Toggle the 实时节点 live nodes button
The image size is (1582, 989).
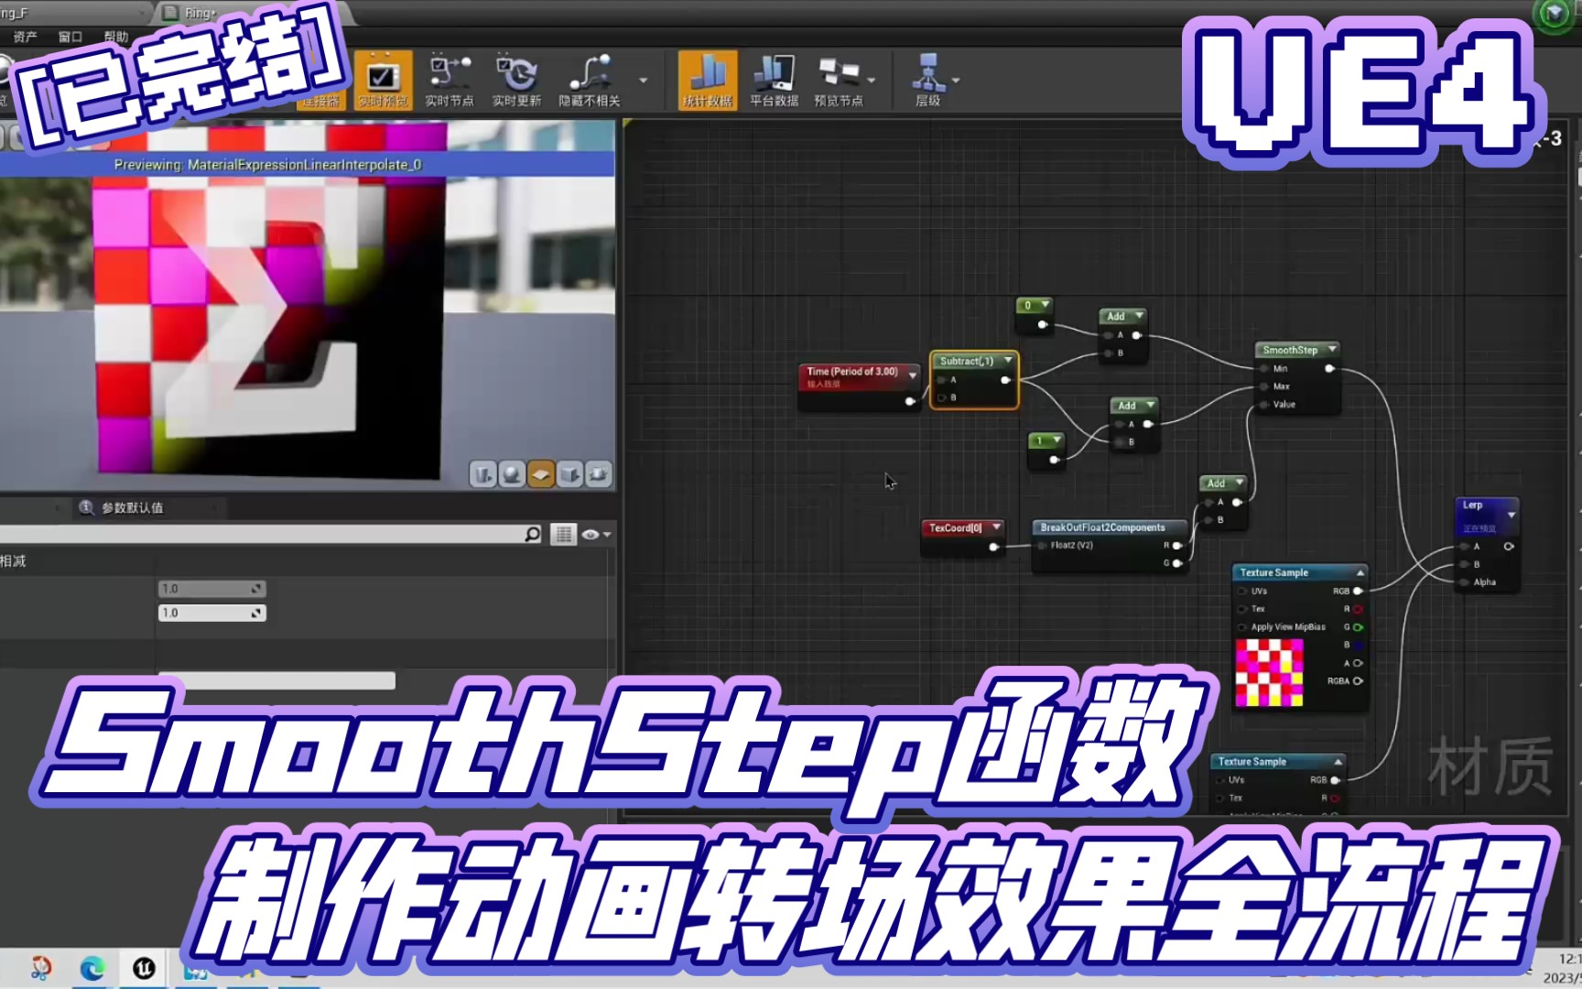[450, 81]
